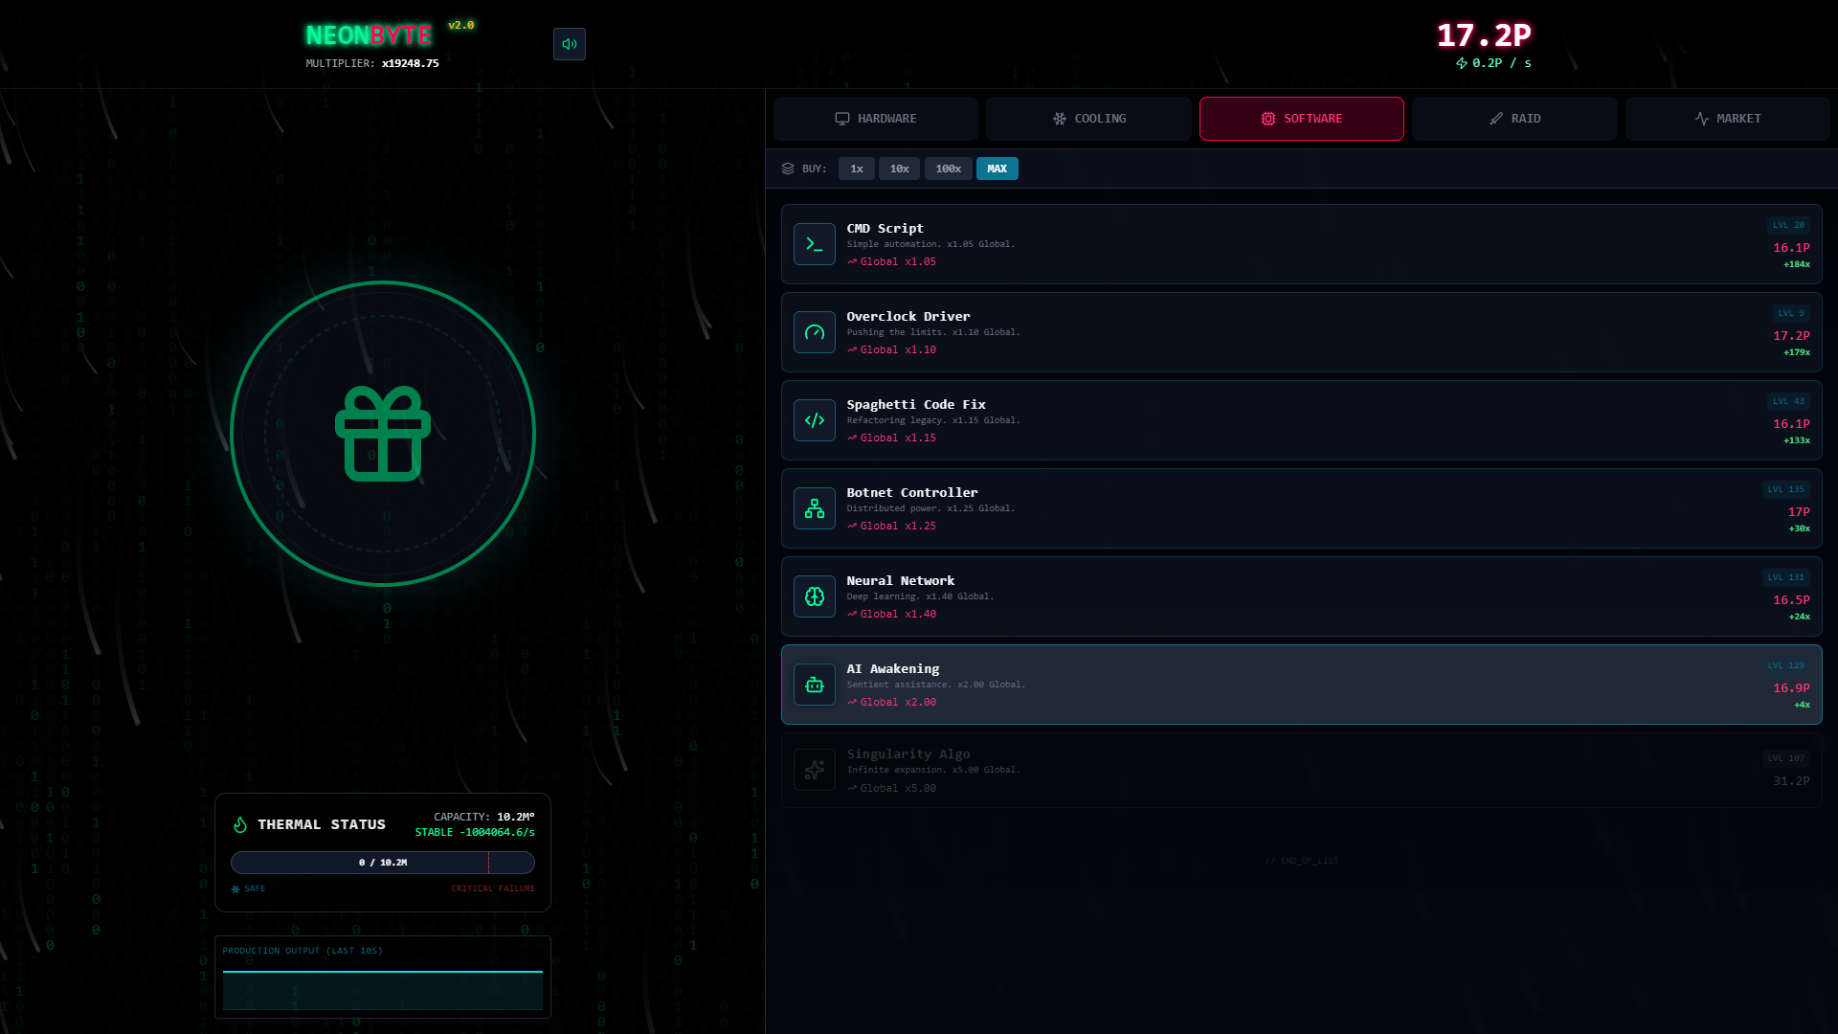Click the CMD Script terminal icon
The width and height of the screenshot is (1838, 1034).
814,244
